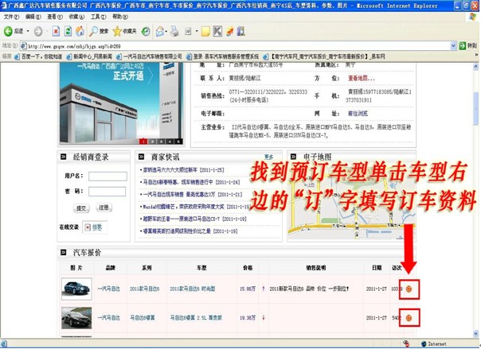
Task: Click the 更多 link in 商家快讯
Action: pos(268,157)
